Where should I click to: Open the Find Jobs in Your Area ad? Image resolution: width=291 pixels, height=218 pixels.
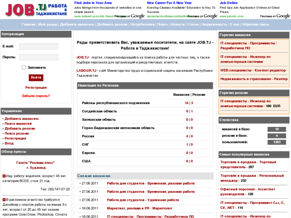(93, 3)
